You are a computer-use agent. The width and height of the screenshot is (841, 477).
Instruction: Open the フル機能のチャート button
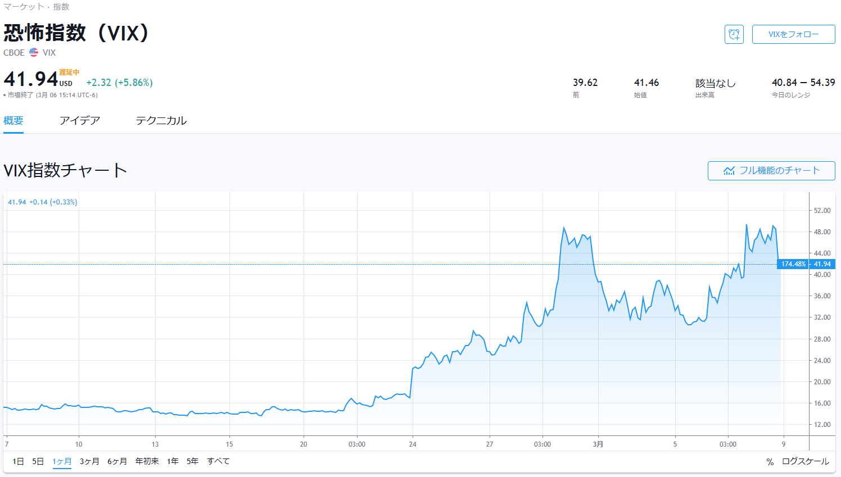click(771, 171)
